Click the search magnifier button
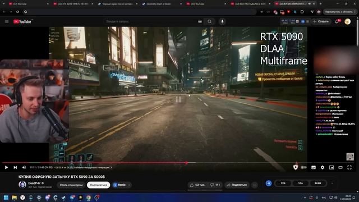The height and width of the screenshot is (202, 359). (209, 21)
